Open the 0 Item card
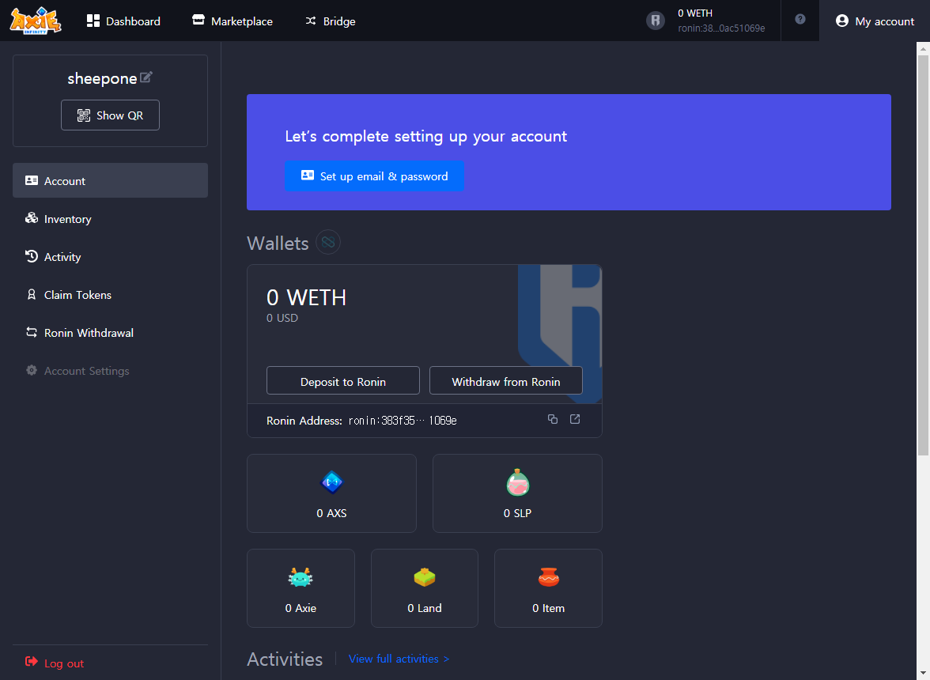The width and height of the screenshot is (930, 680). point(548,588)
